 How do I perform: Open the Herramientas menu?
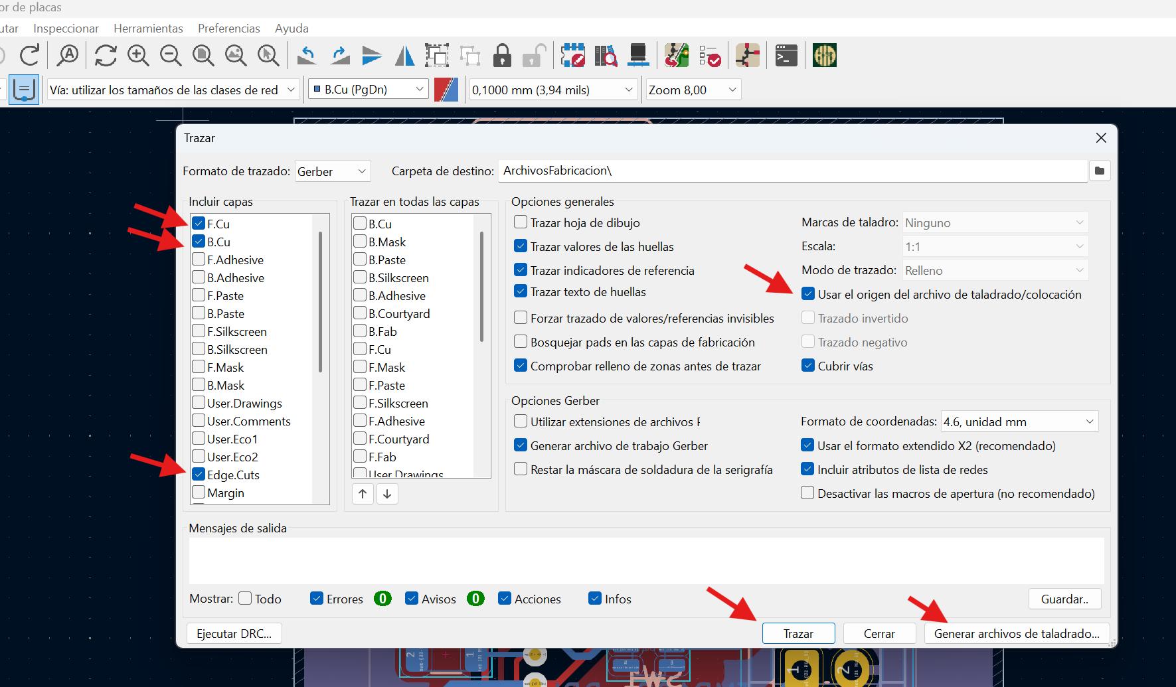148,29
